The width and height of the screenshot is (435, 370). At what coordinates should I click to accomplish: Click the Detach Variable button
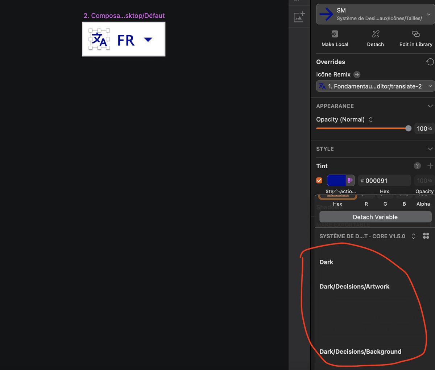pyautogui.click(x=375, y=217)
